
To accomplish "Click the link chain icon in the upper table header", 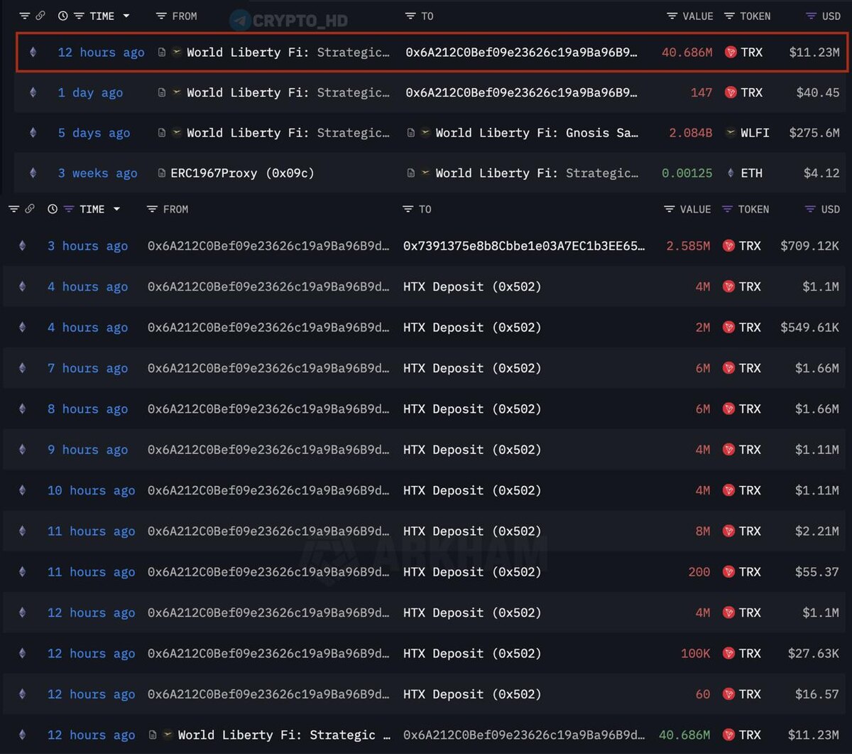I will (40, 16).
